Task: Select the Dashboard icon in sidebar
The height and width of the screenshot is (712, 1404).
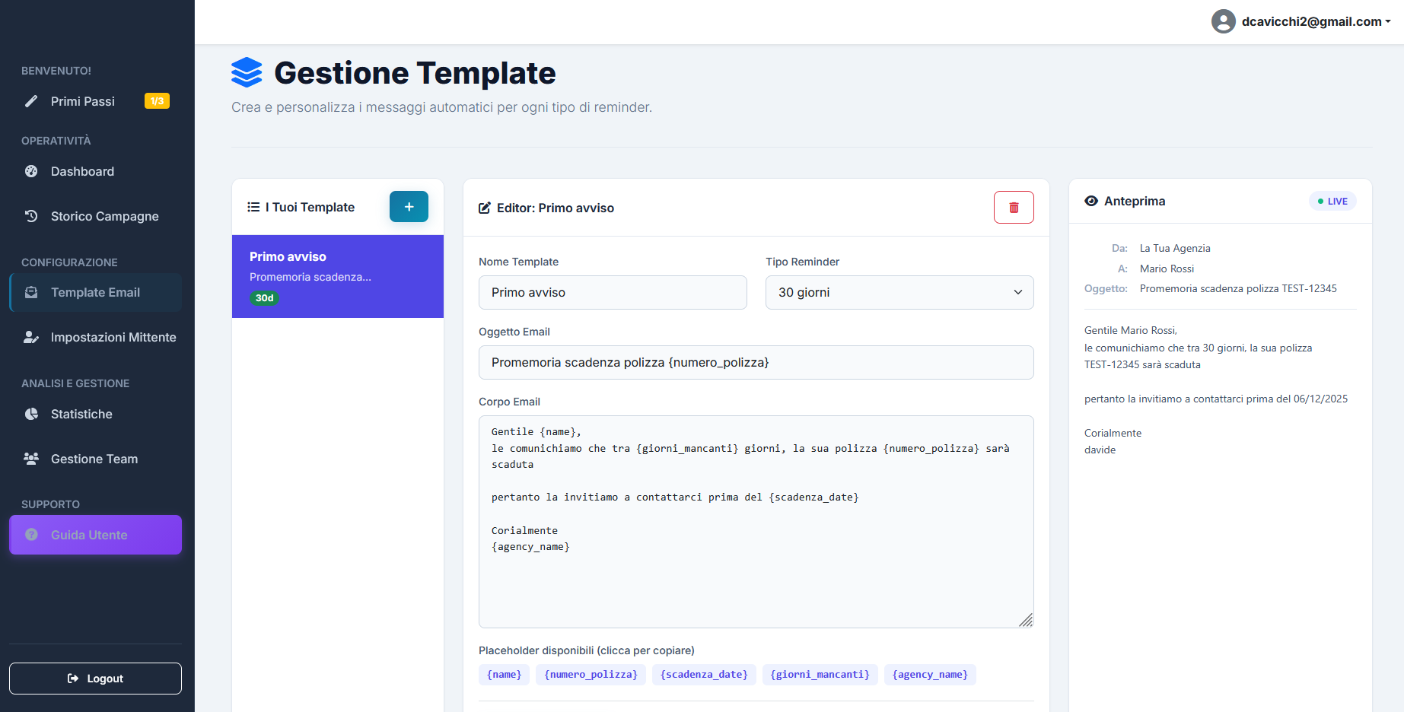Action: [x=30, y=171]
